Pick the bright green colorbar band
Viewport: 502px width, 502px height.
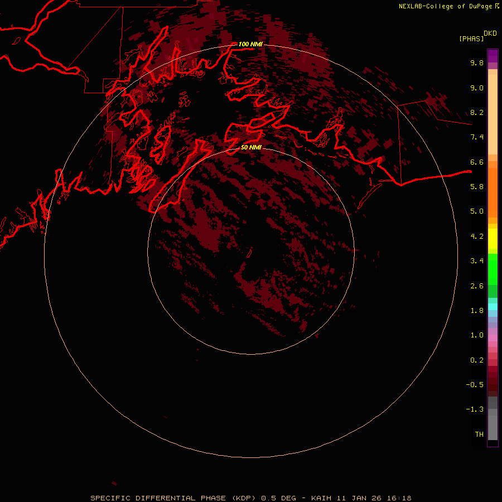(493, 269)
